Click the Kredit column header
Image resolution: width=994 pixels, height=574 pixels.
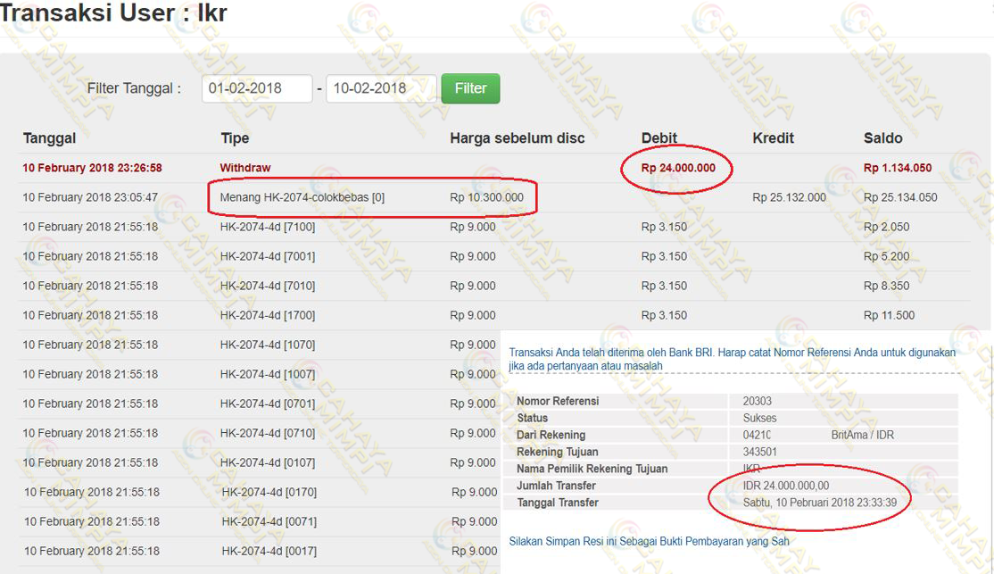pyautogui.click(x=773, y=138)
